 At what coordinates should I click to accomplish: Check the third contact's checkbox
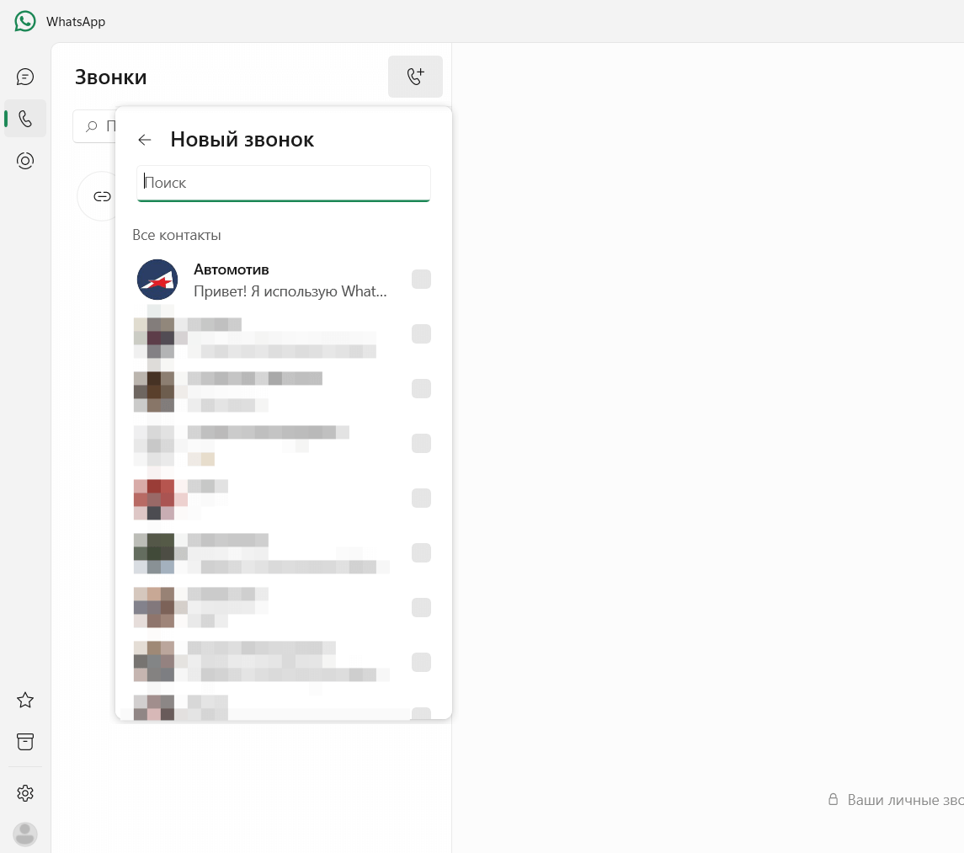421,389
